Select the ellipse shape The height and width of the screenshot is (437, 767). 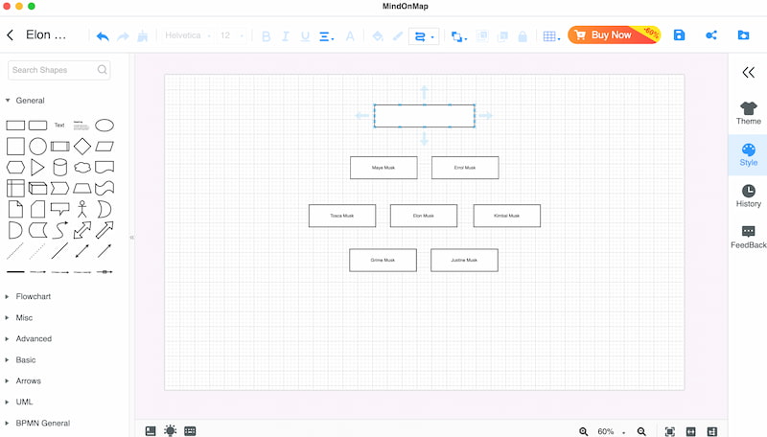(105, 126)
